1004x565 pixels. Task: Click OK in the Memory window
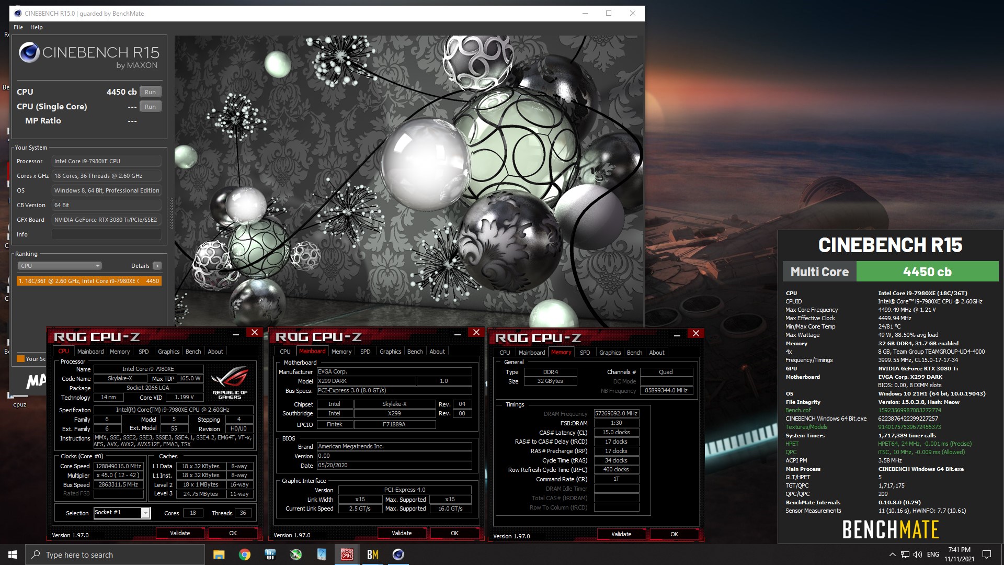[675, 534]
